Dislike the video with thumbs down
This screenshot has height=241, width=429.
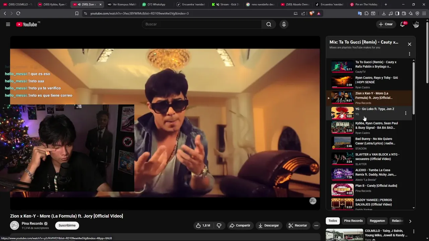tap(219, 225)
